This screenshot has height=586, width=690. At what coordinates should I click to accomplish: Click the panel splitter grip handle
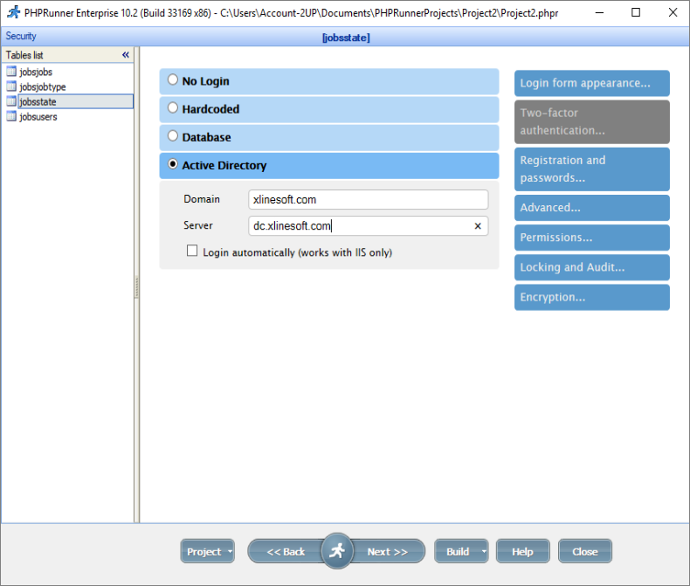pos(137,286)
